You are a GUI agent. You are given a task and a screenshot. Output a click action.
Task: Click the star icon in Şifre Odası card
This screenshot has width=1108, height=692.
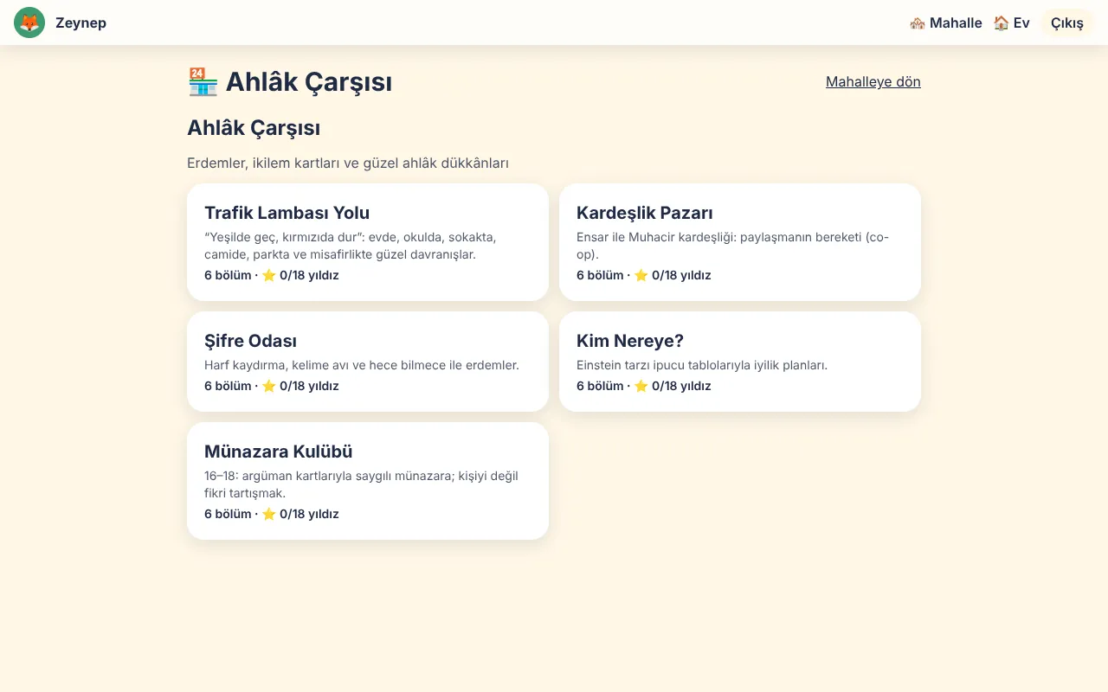pyautogui.click(x=269, y=386)
